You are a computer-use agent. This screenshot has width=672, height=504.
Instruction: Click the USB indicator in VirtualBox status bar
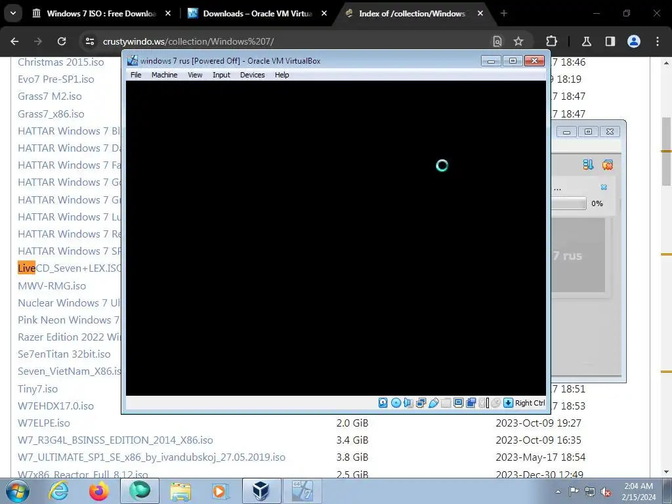433,403
